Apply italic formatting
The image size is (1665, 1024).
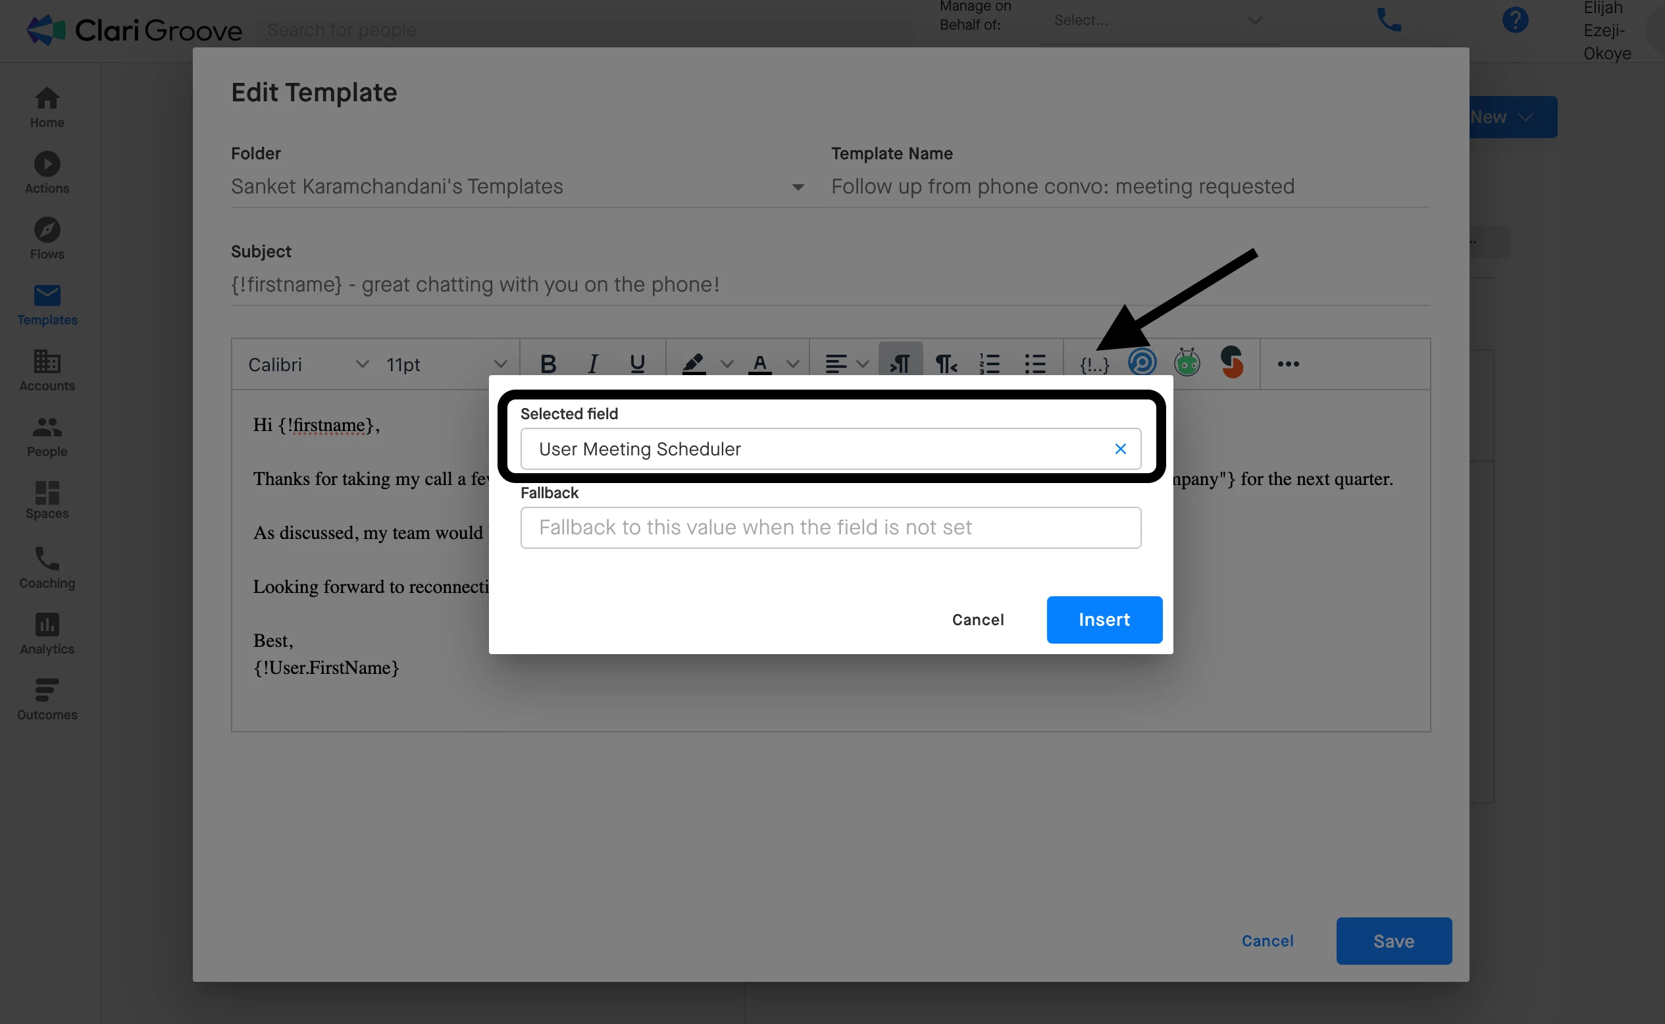coord(592,364)
